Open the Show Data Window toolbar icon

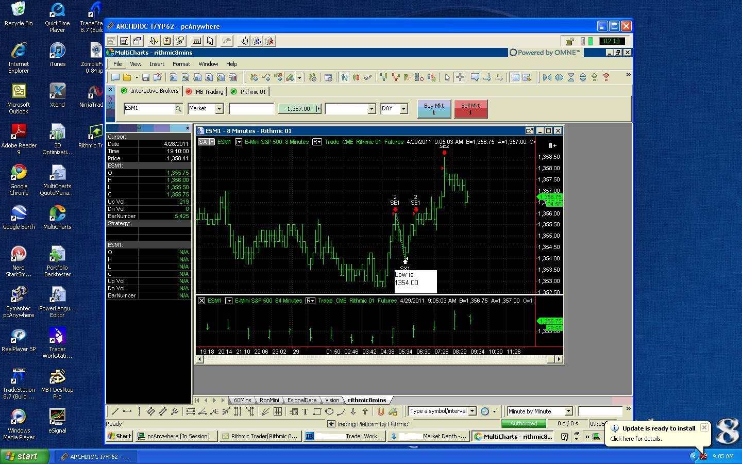515,77
